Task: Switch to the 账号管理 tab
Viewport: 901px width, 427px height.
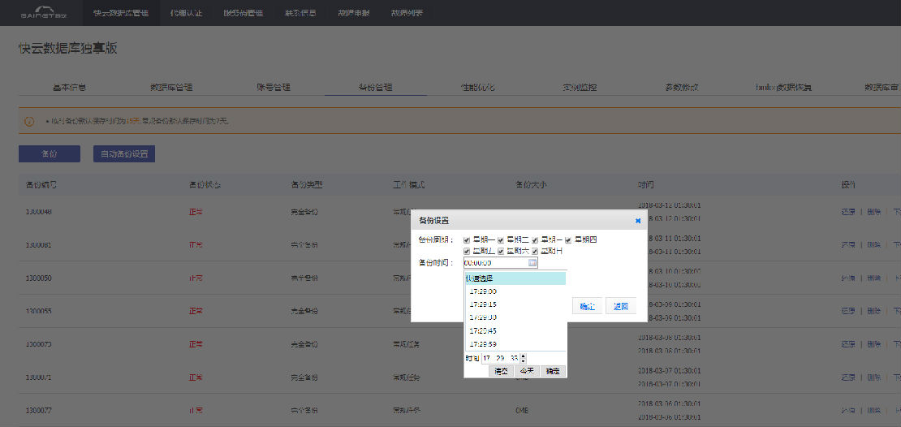Action: tap(273, 87)
